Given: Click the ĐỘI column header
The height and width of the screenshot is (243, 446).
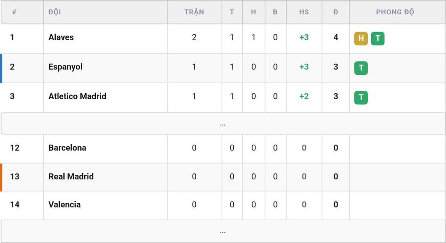Looking at the screenshot, I should point(54,12).
